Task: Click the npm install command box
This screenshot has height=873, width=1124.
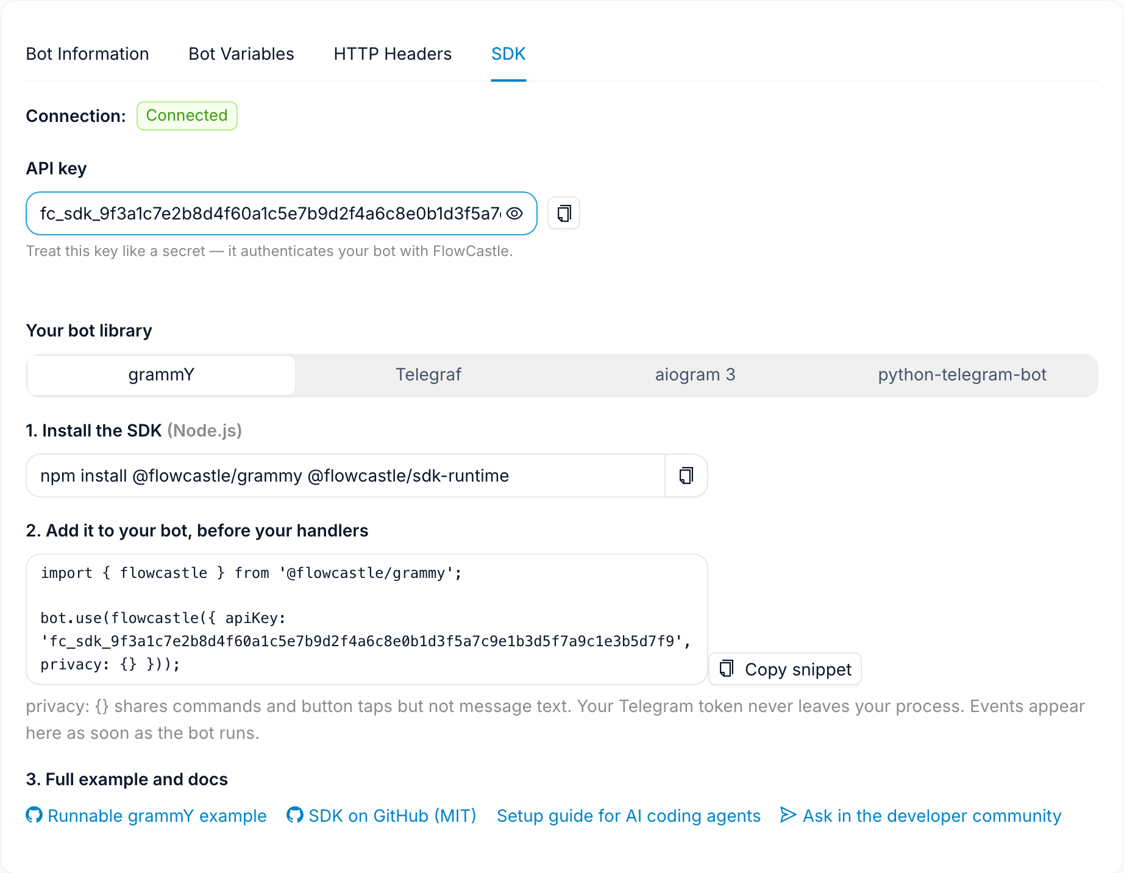Action: [346, 476]
